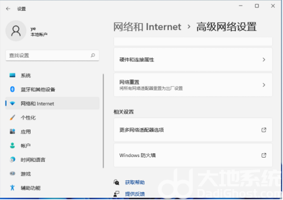Select the person icon for 帐户
283x200 pixels.
point(13,146)
